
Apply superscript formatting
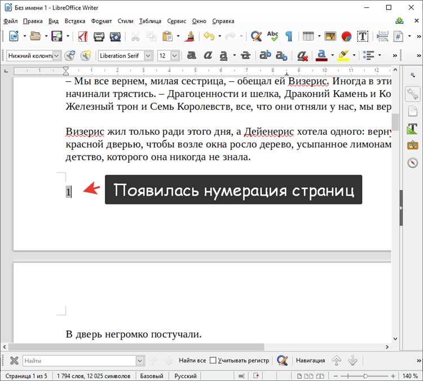tap(265, 55)
